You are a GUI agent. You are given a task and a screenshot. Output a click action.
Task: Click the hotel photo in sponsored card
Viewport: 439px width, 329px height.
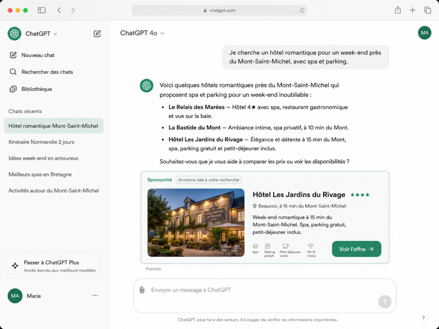click(196, 223)
